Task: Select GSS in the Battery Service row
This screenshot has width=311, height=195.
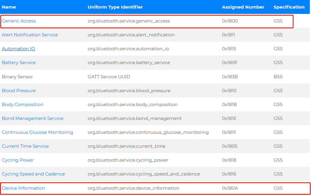Action: [278, 62]
